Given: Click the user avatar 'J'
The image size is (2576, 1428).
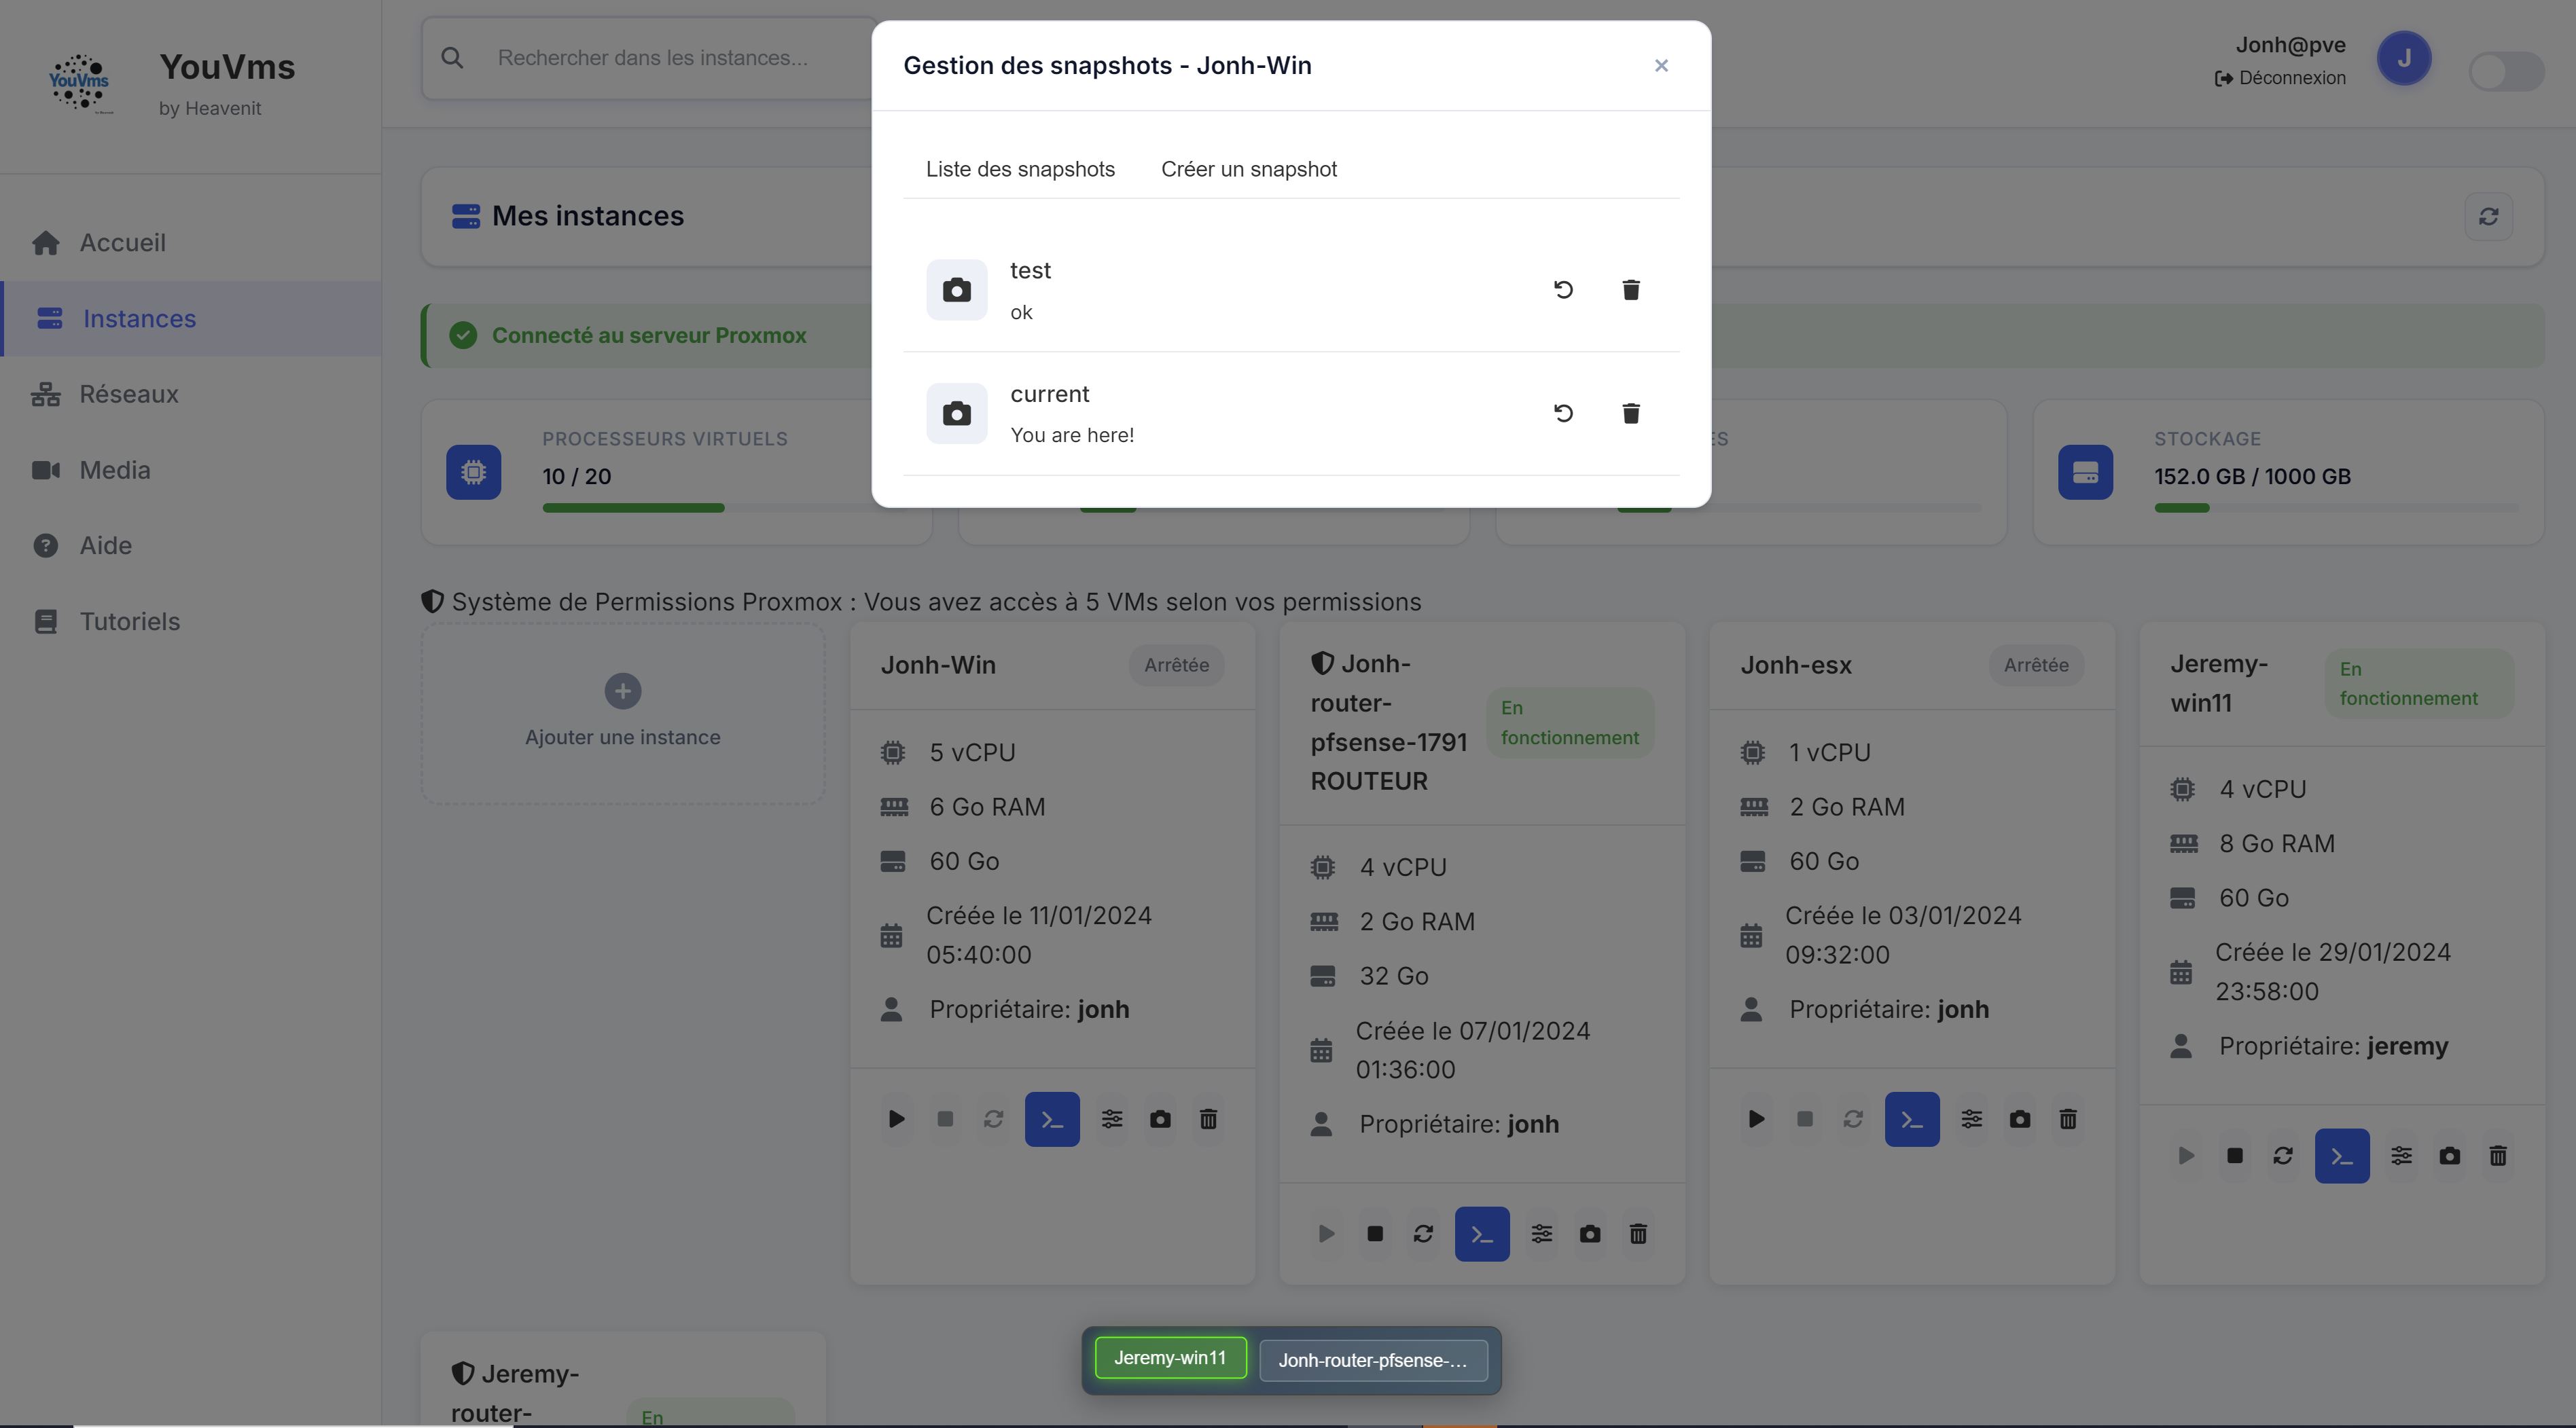Looking at the screenshot, I should pyautogui.click(x=2404, y=58).
